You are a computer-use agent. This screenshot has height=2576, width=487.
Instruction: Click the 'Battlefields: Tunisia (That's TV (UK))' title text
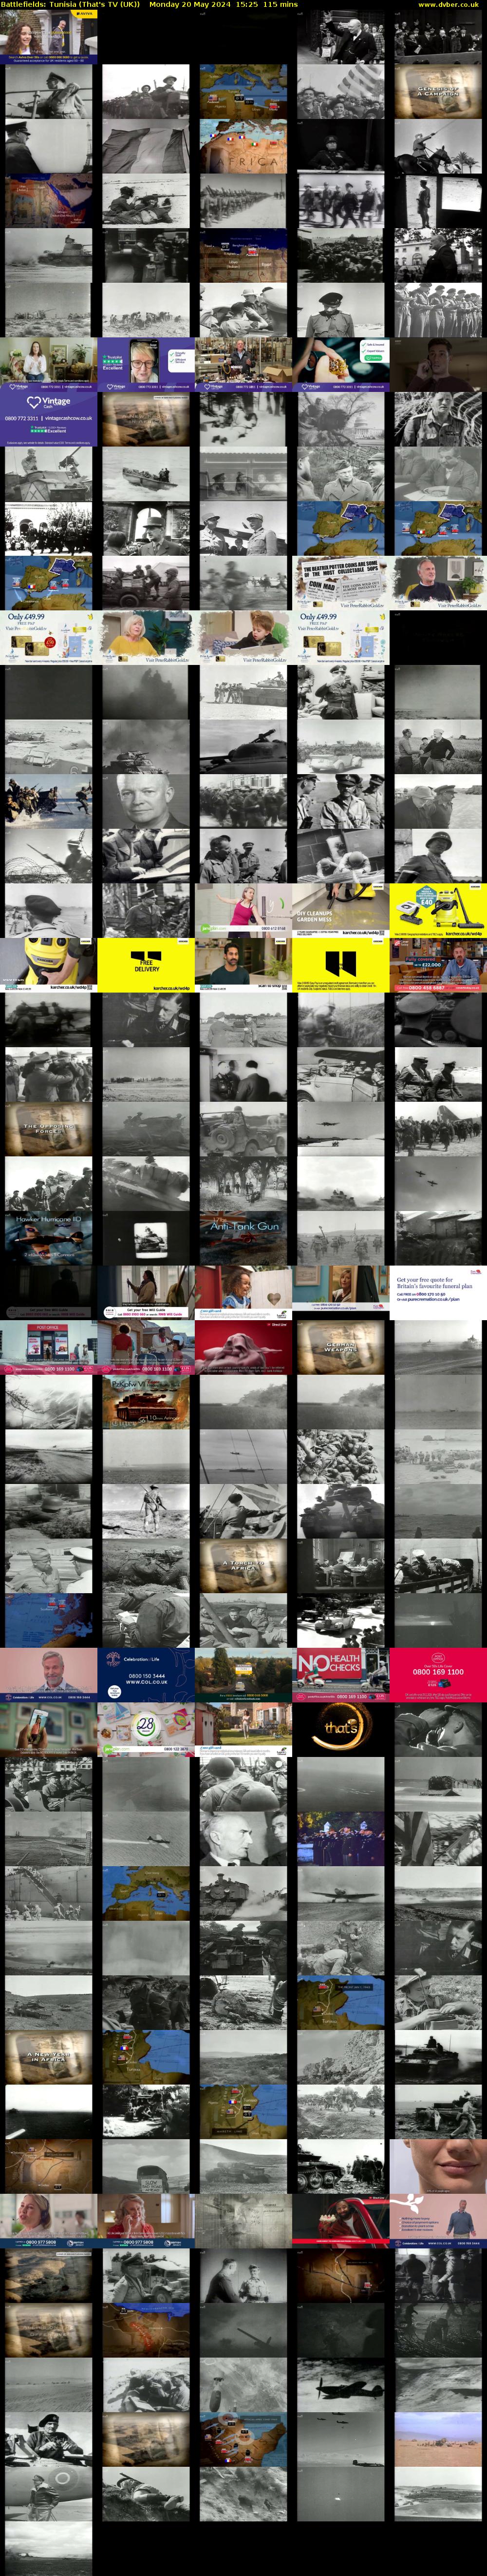pos(71,5)
